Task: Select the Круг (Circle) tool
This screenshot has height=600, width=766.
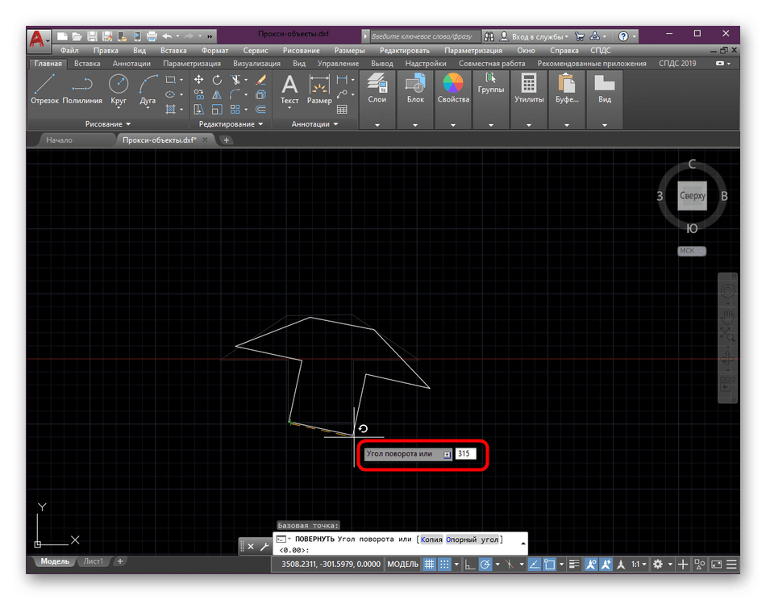Action: click(x=119, y=90)
